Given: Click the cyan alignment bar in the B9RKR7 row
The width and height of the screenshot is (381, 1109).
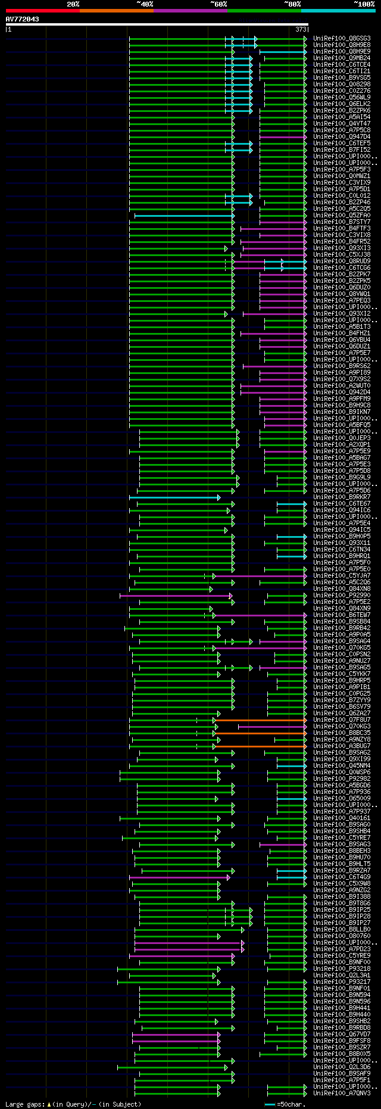Looking at the screenshot, I should click(x=174, y=497).
